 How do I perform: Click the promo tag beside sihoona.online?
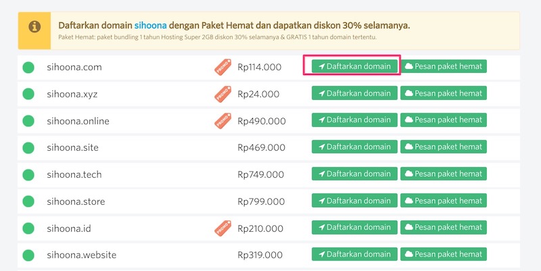(223, 121)
